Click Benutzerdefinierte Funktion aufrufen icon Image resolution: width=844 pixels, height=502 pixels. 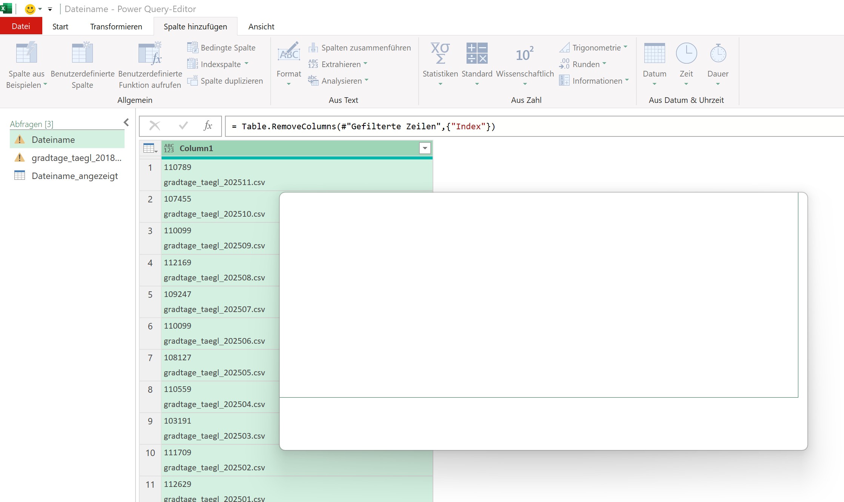pyautogui.click(x=150, y=53)
